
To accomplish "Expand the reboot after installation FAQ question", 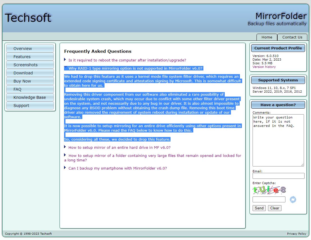I will pos(127,60).
